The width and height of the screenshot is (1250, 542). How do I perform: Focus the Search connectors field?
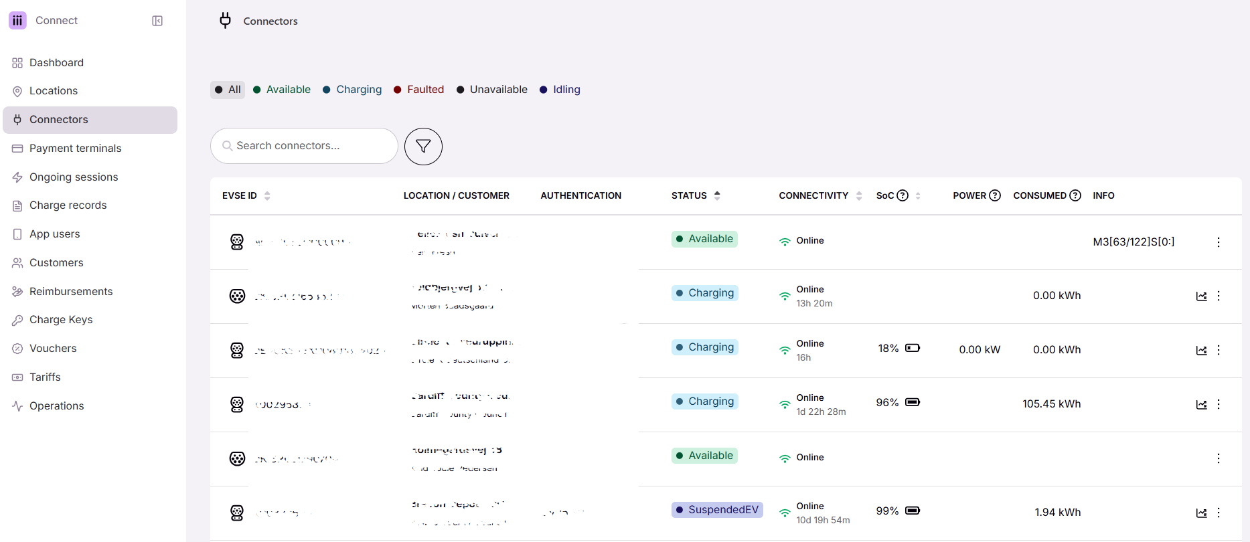pos(304,146)
